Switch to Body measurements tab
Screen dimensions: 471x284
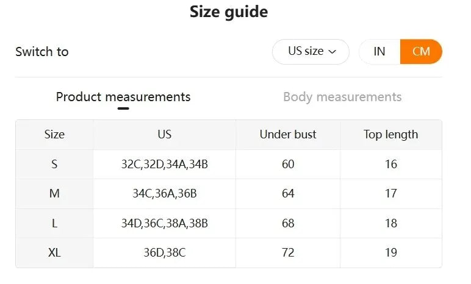(342, 97)
